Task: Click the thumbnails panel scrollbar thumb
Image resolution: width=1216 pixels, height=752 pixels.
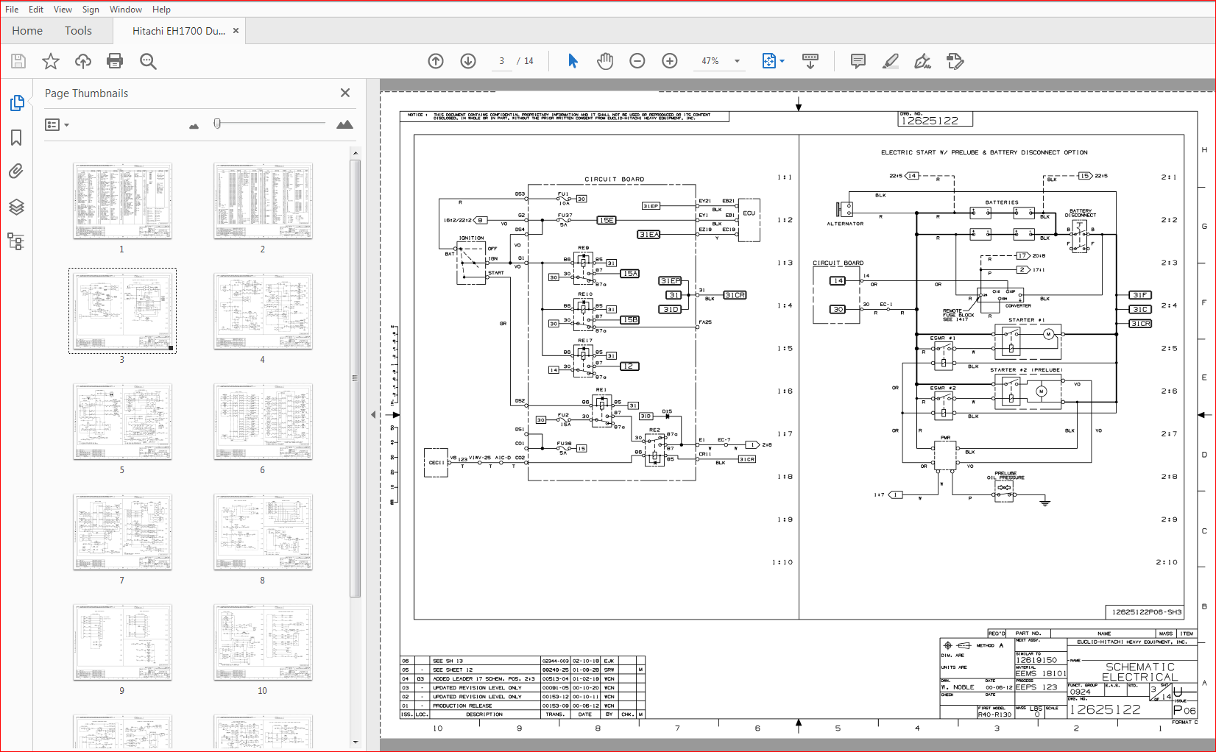Action: (356, 378)
